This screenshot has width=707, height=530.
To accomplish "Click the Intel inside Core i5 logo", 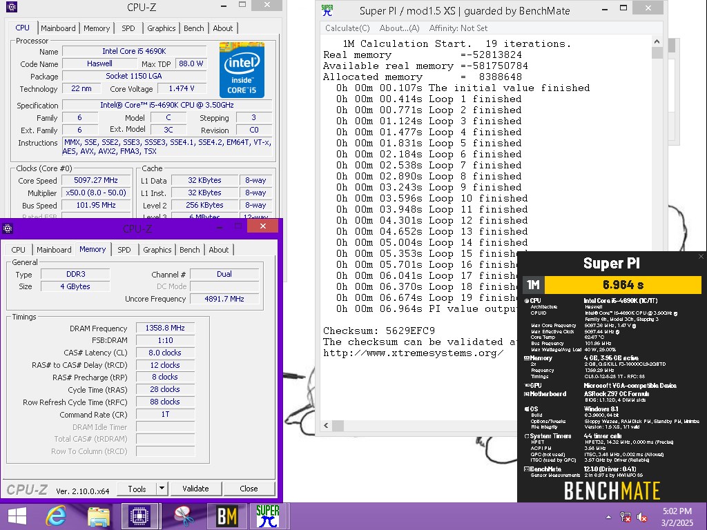I will coord(242,70).
